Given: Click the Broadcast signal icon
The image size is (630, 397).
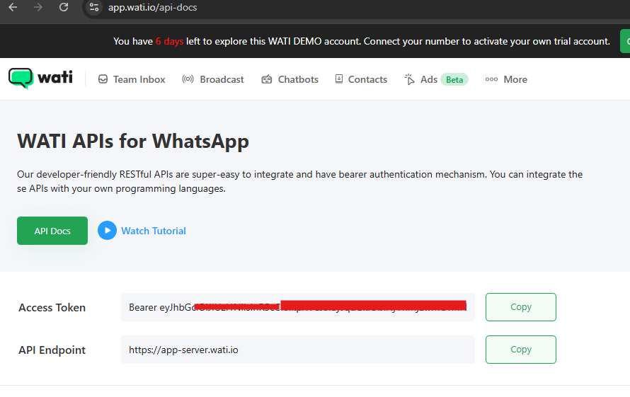Looking at the screenshot, I should pos(188,79).
